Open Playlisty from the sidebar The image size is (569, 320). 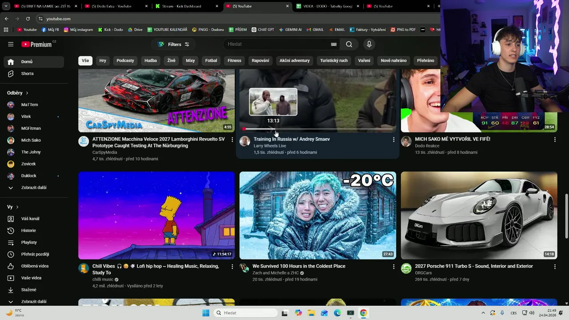34,242
